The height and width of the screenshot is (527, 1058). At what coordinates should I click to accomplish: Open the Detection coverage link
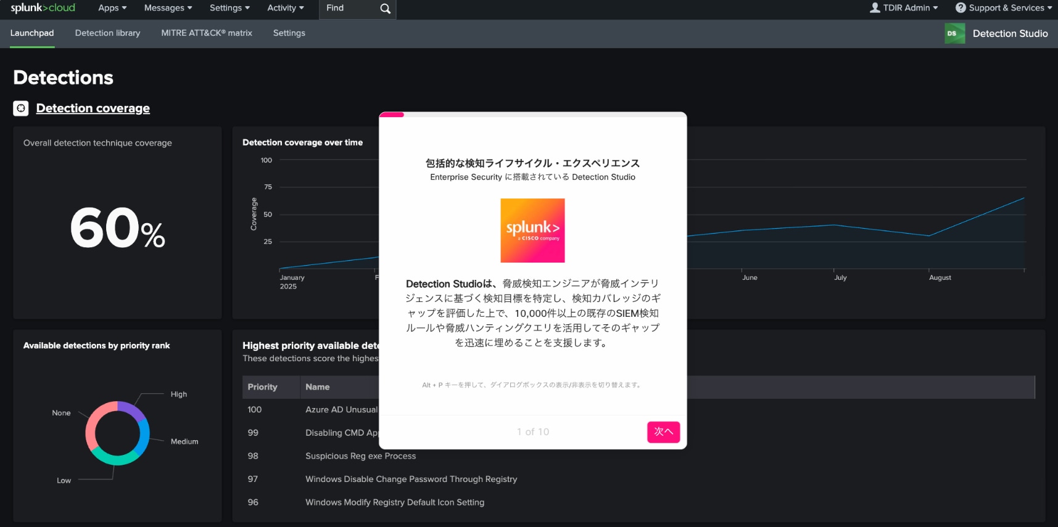click(x=93, y=108)
